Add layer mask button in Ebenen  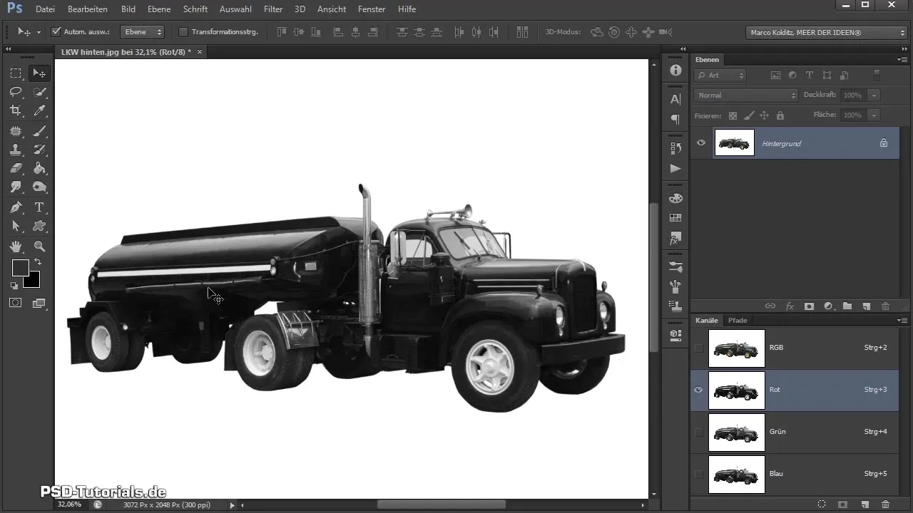point(809,306)
